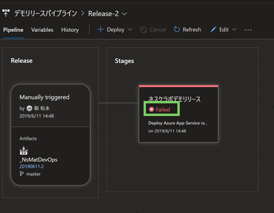This screenshot has height=213, width=274.
Task: Click the stage date on 2019/6/11 14:48
Action: pos(167,131)
